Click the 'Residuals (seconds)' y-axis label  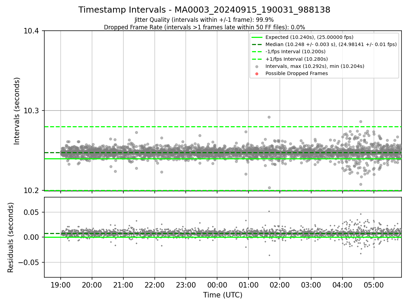(11, 237)
